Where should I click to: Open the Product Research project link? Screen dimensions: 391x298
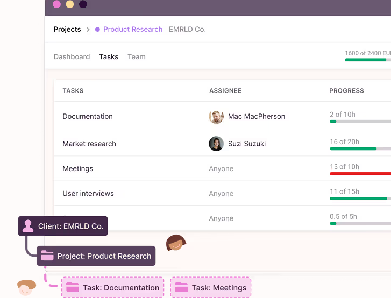(133, 30)
